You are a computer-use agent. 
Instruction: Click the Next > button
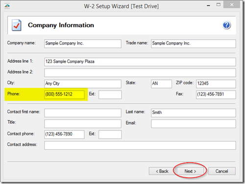point(190,171)
